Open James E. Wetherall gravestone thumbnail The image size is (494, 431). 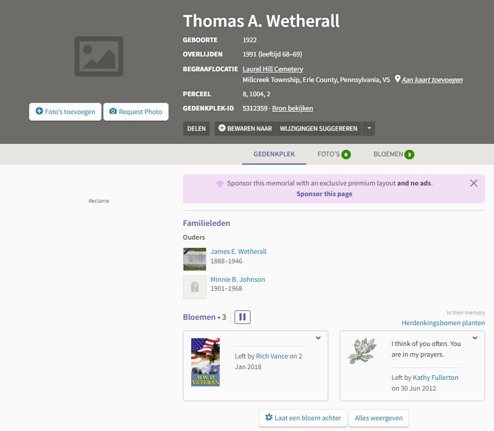point(195,259)
